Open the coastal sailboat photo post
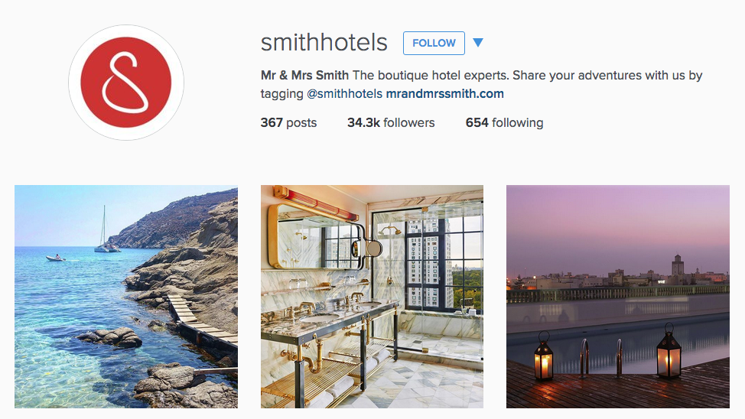This screenshot has width=745, height=419. point(126,297)
